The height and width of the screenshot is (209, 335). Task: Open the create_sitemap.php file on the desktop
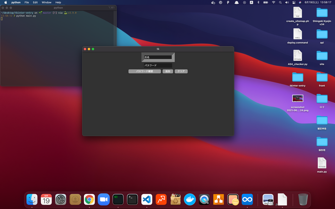pos(298,13)
